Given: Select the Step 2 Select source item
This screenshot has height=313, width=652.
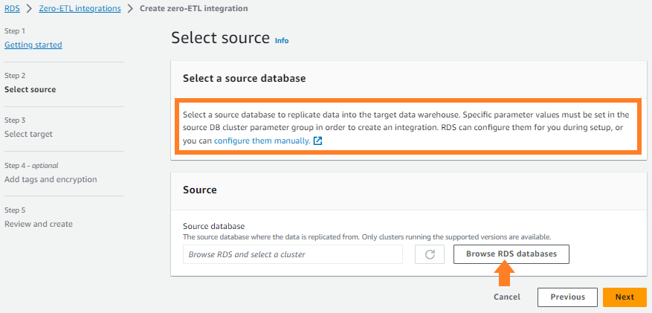Looking at the screenshot, I should pos(30,90).
